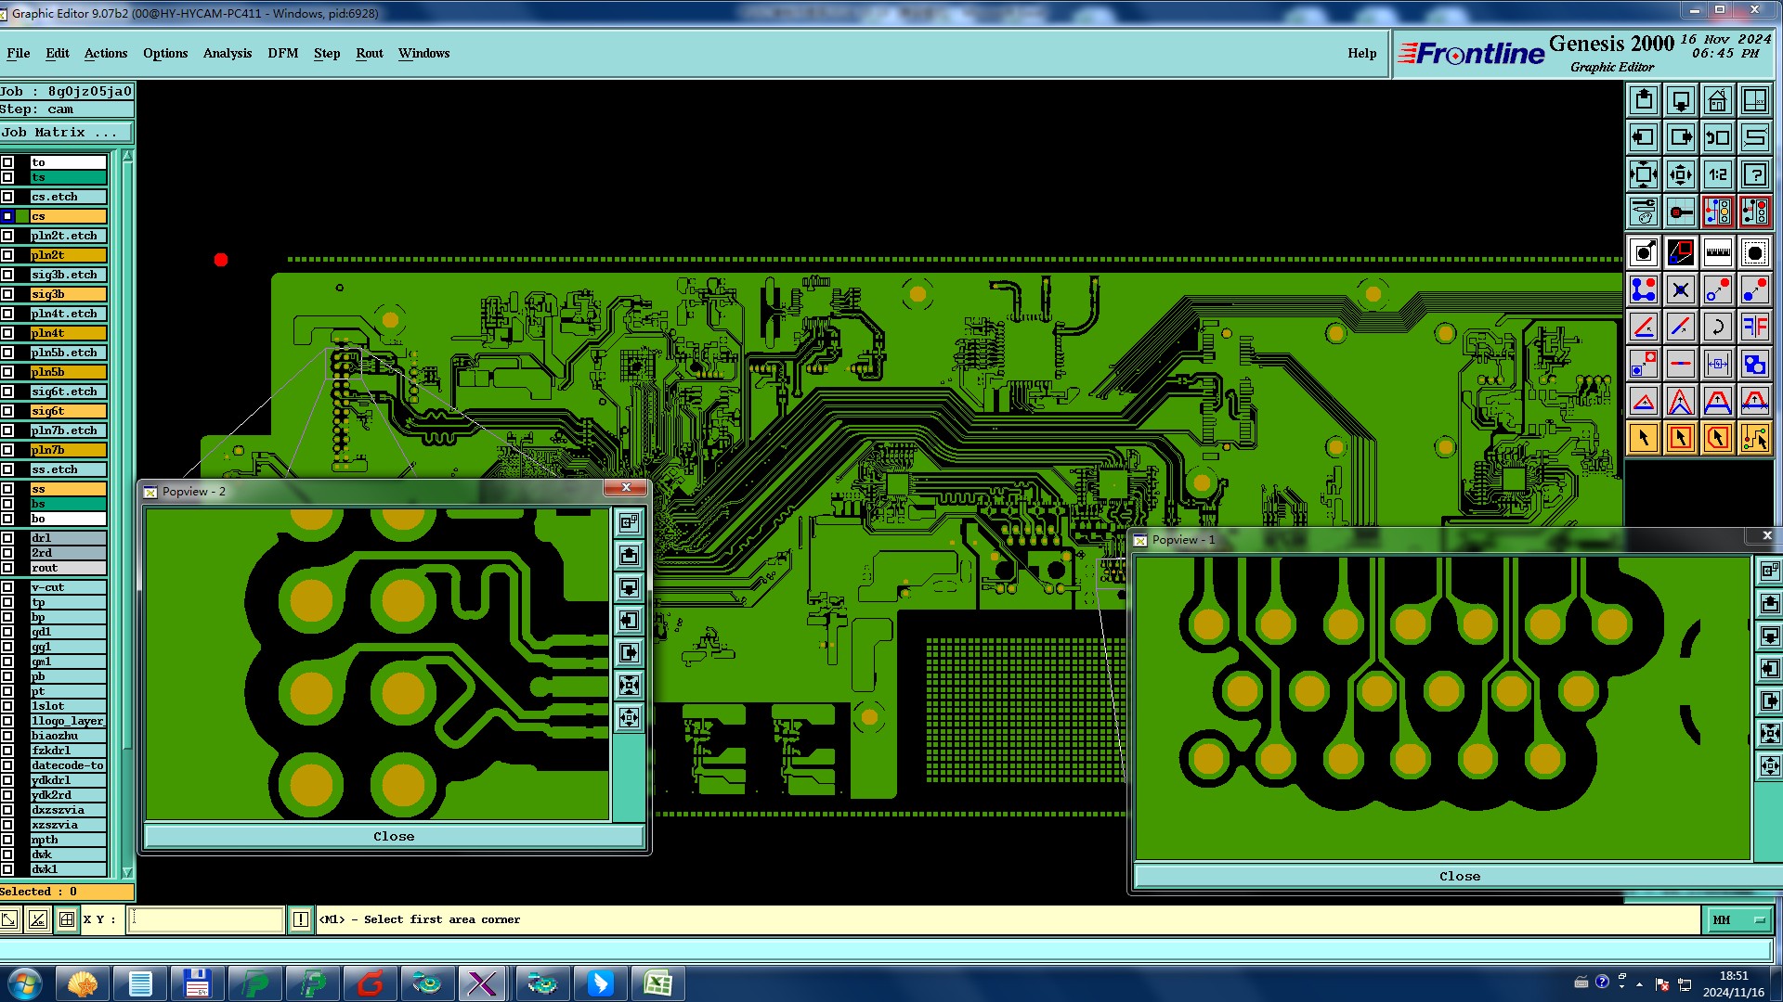The image size is (1783, 1002).
Task: Toggle display checkbox for layer sig3b
Action: (7, 294)
